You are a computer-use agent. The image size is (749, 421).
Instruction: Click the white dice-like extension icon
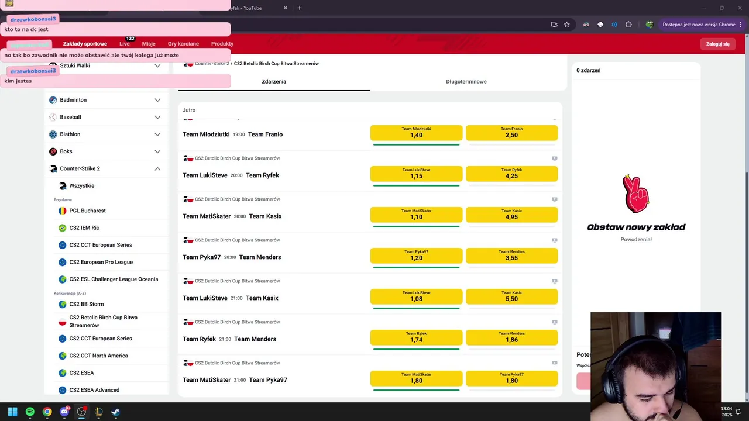(x=600, y=25)
